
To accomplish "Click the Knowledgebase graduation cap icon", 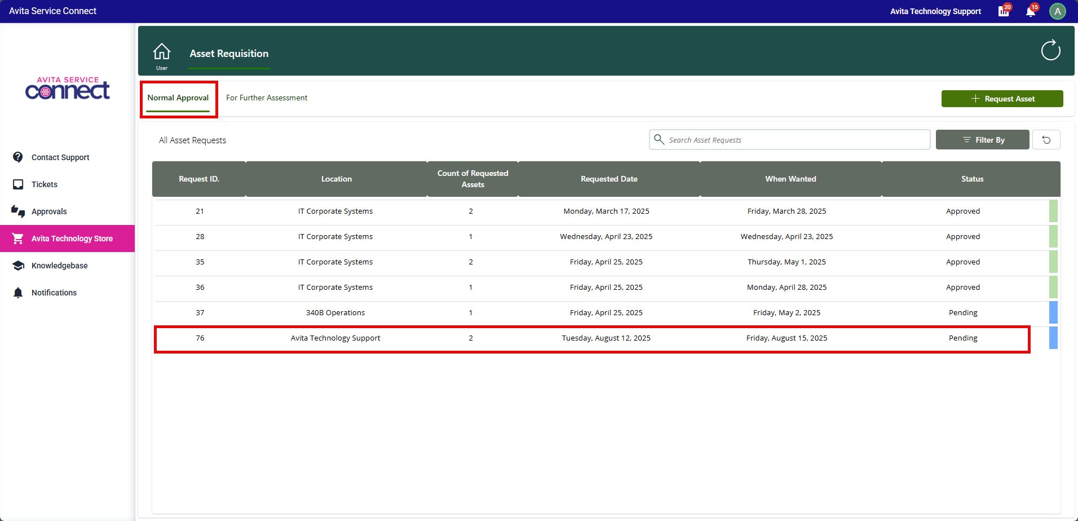I will pos(18,266).
